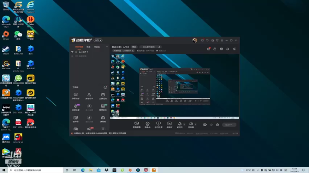
Task: Click the plus icon to add scene
Action: coord(107,47)
